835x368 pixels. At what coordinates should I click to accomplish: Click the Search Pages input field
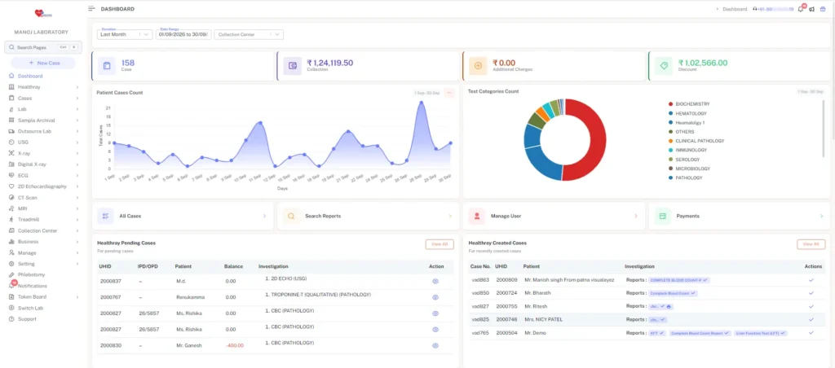click(x=43, y=47)
